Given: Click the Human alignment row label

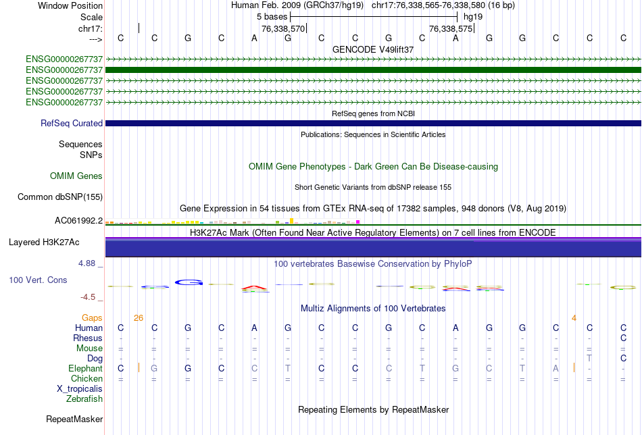Looking at the screenshot, I should click(x=89, y=328).
